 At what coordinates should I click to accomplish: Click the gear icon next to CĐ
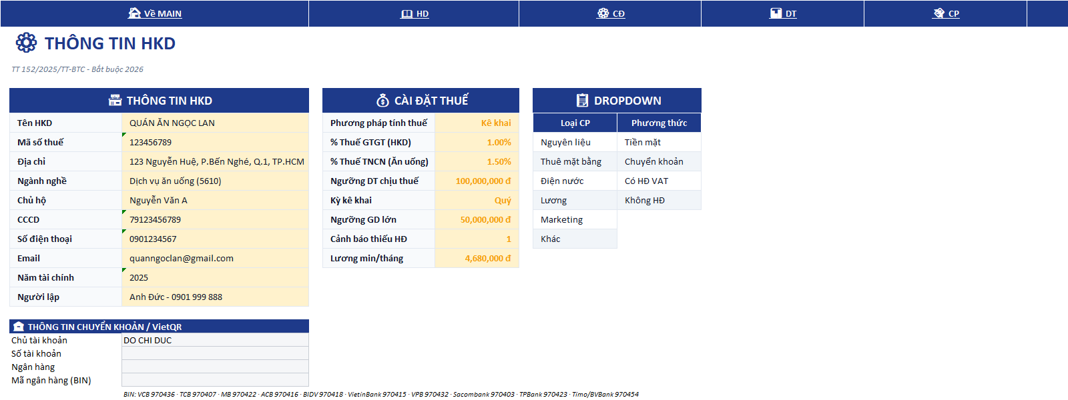pos(603,13)
